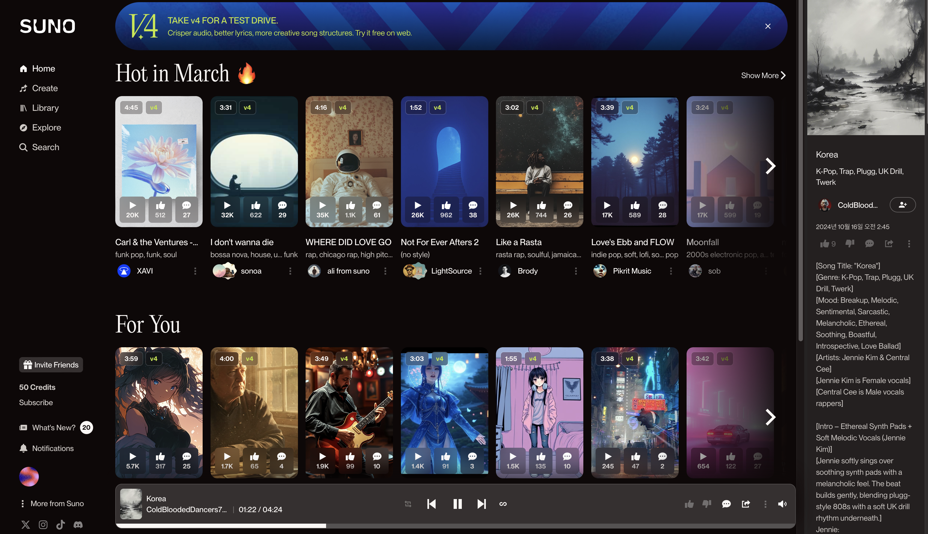Open options menu for XAVI's song
Screen dimensions: 928x534
coord(195,271)
